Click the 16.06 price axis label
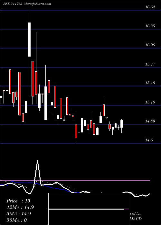Image resolution: width=161 pixels, height=225 pixels. pos(150,45)
